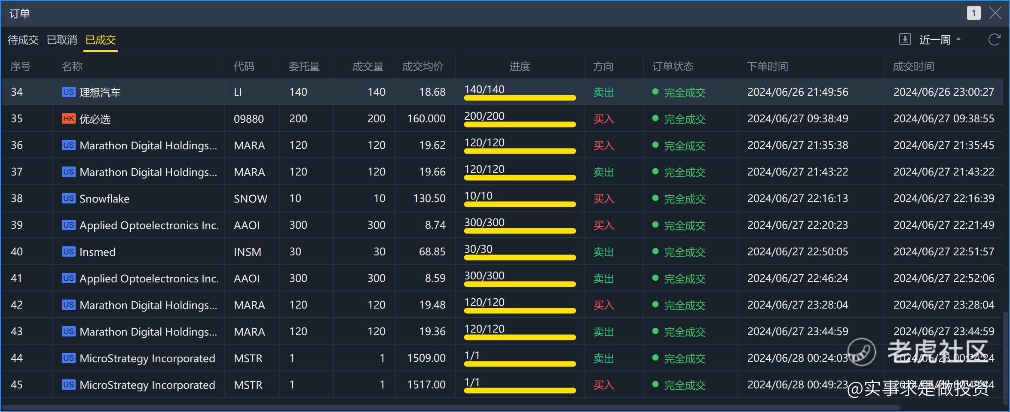Click stock code LI
Screen dimensions: 1010x412
point(238,92)
